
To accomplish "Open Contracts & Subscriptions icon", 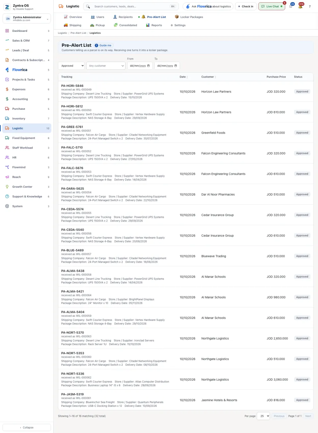I will (7, 60).
